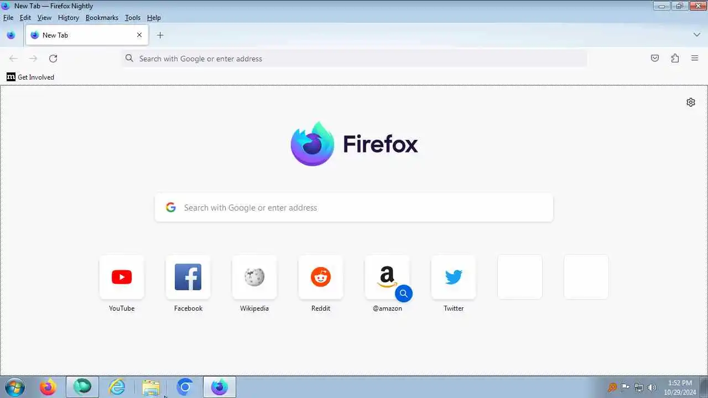Open the hamburger application menu
Viewport: 708px width, 398px height.
click(x=695, y=59)
